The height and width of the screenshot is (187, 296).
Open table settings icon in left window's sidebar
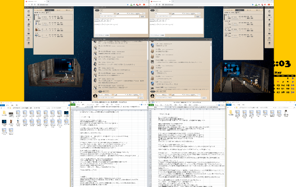(x=29, y=20)
